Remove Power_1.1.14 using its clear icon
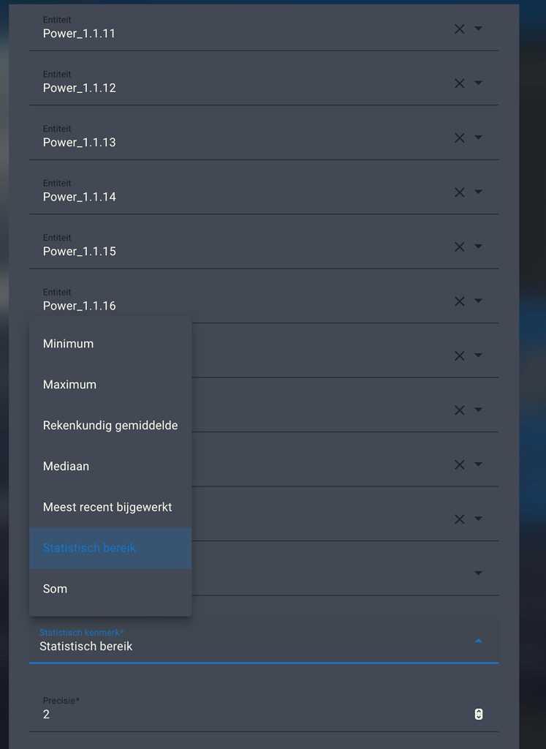 [x=459, y=192]
